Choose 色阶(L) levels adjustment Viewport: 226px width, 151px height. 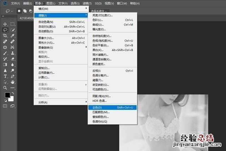click(112, 20)
